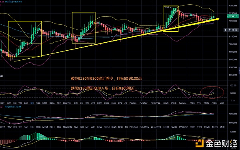Screen dimensions: 240x150
Task: Select SAR in the indicator row above the MACD histogram
Action: (x=26, y=127)
